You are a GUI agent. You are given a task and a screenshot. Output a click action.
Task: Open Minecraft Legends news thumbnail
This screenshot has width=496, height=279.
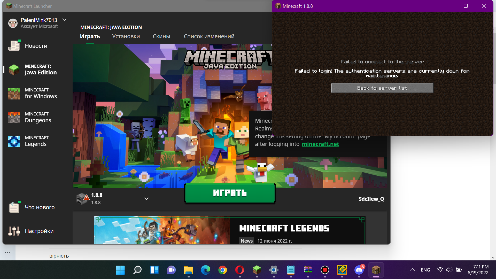(x=162, y=230)
